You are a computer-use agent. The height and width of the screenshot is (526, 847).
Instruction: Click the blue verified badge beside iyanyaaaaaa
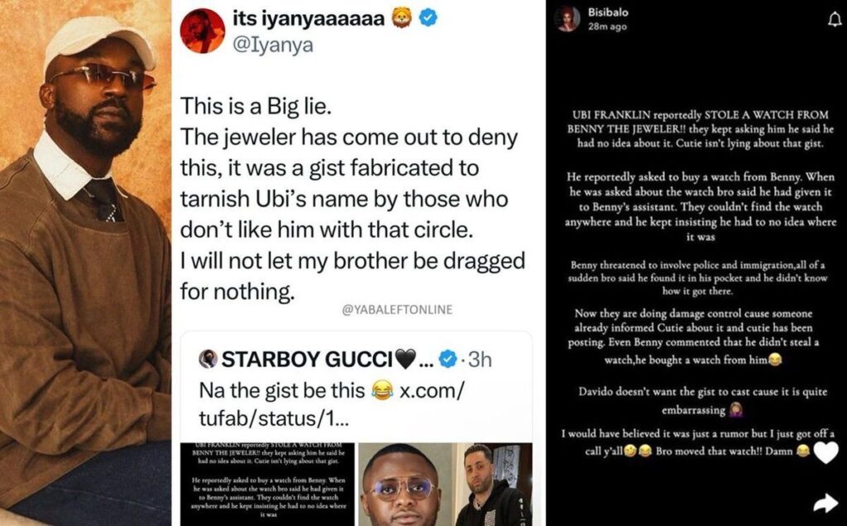coord(428,18)
